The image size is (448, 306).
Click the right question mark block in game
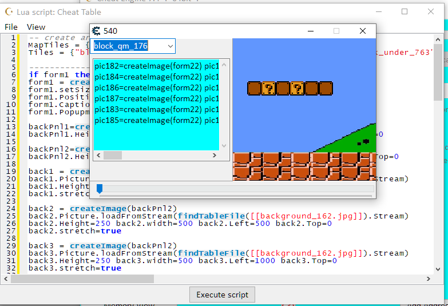[x=297, y=88]
